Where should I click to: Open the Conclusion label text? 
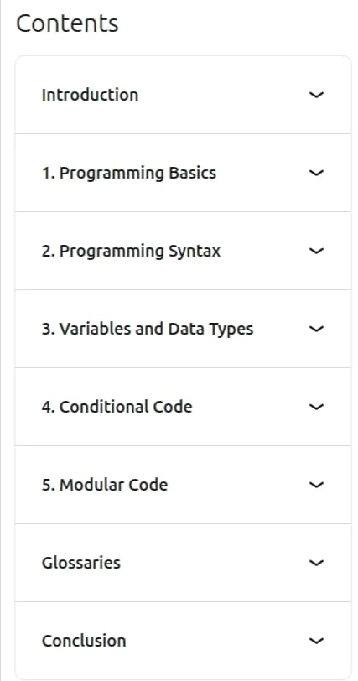tap(84, 641)
